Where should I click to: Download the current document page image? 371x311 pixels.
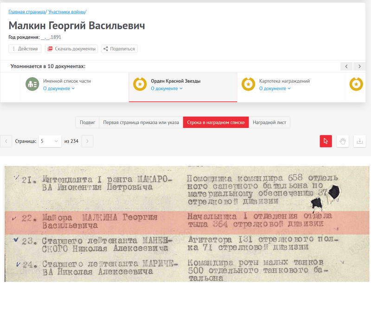(360, 141)
